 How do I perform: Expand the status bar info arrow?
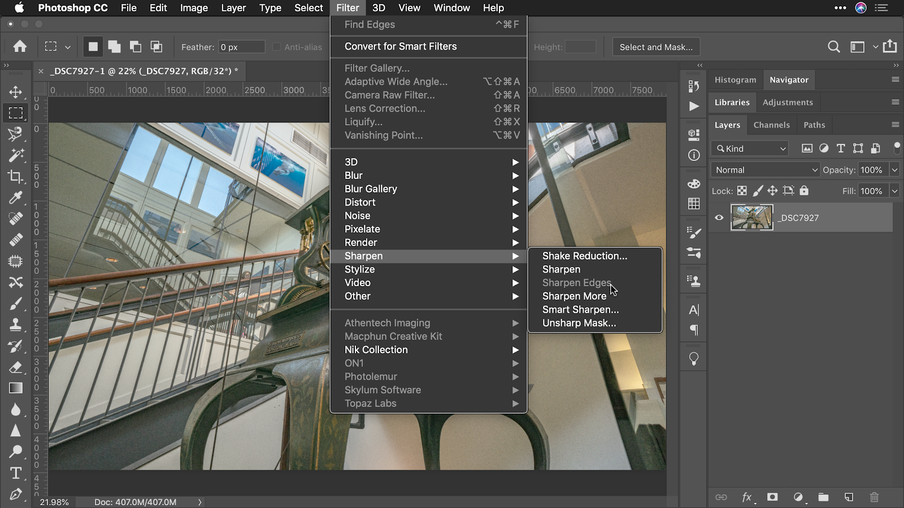(x=199, y=502)
